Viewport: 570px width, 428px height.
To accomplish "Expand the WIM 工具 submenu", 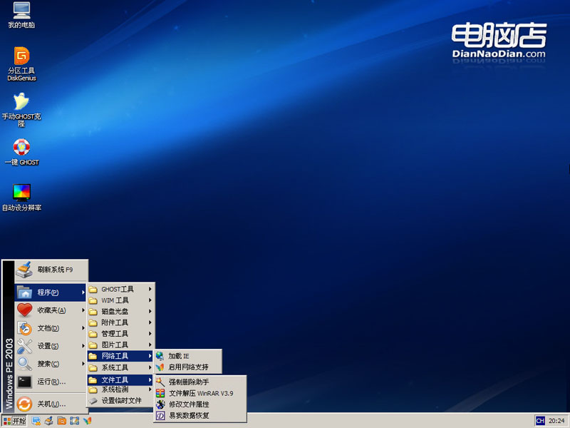I will (x=118, y=299).
